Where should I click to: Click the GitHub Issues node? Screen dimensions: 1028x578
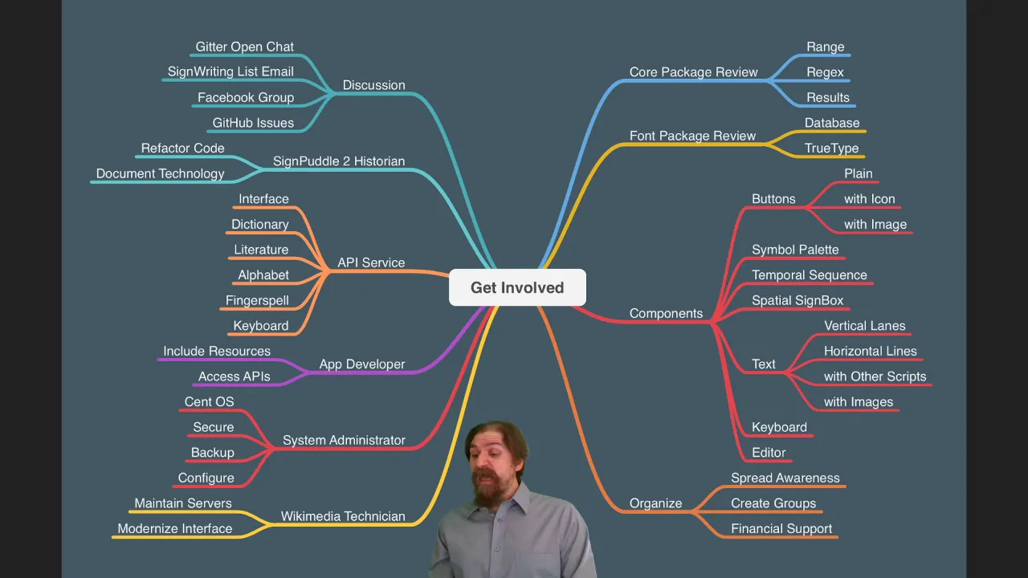(253, 123)
